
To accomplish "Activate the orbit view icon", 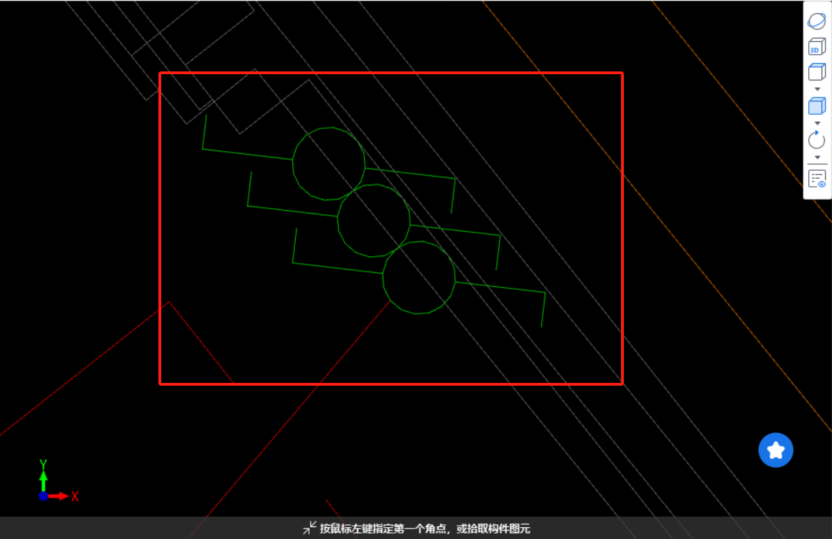I will tap(817, 21).
